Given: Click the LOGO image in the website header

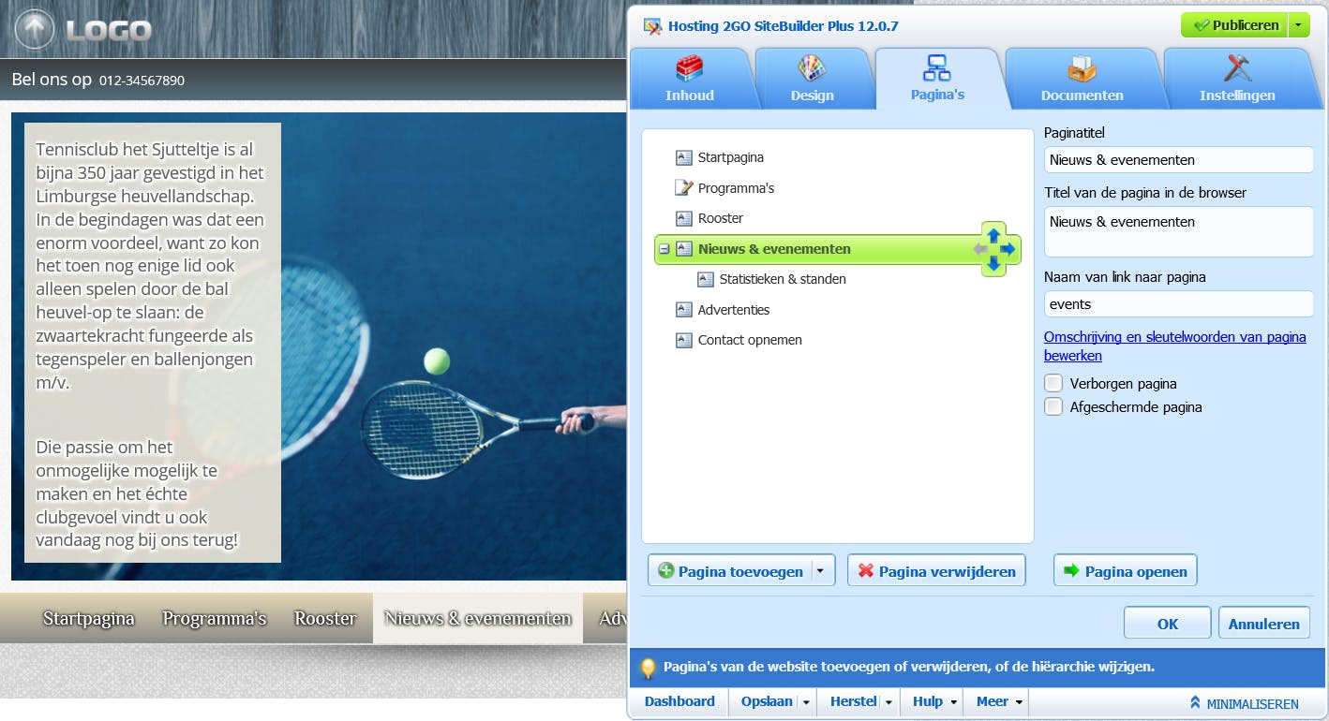Looking at the screenshot, I should 83,30.
